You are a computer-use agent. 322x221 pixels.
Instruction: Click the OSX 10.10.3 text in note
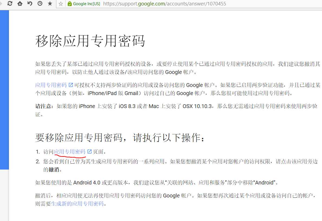[197, 106]
